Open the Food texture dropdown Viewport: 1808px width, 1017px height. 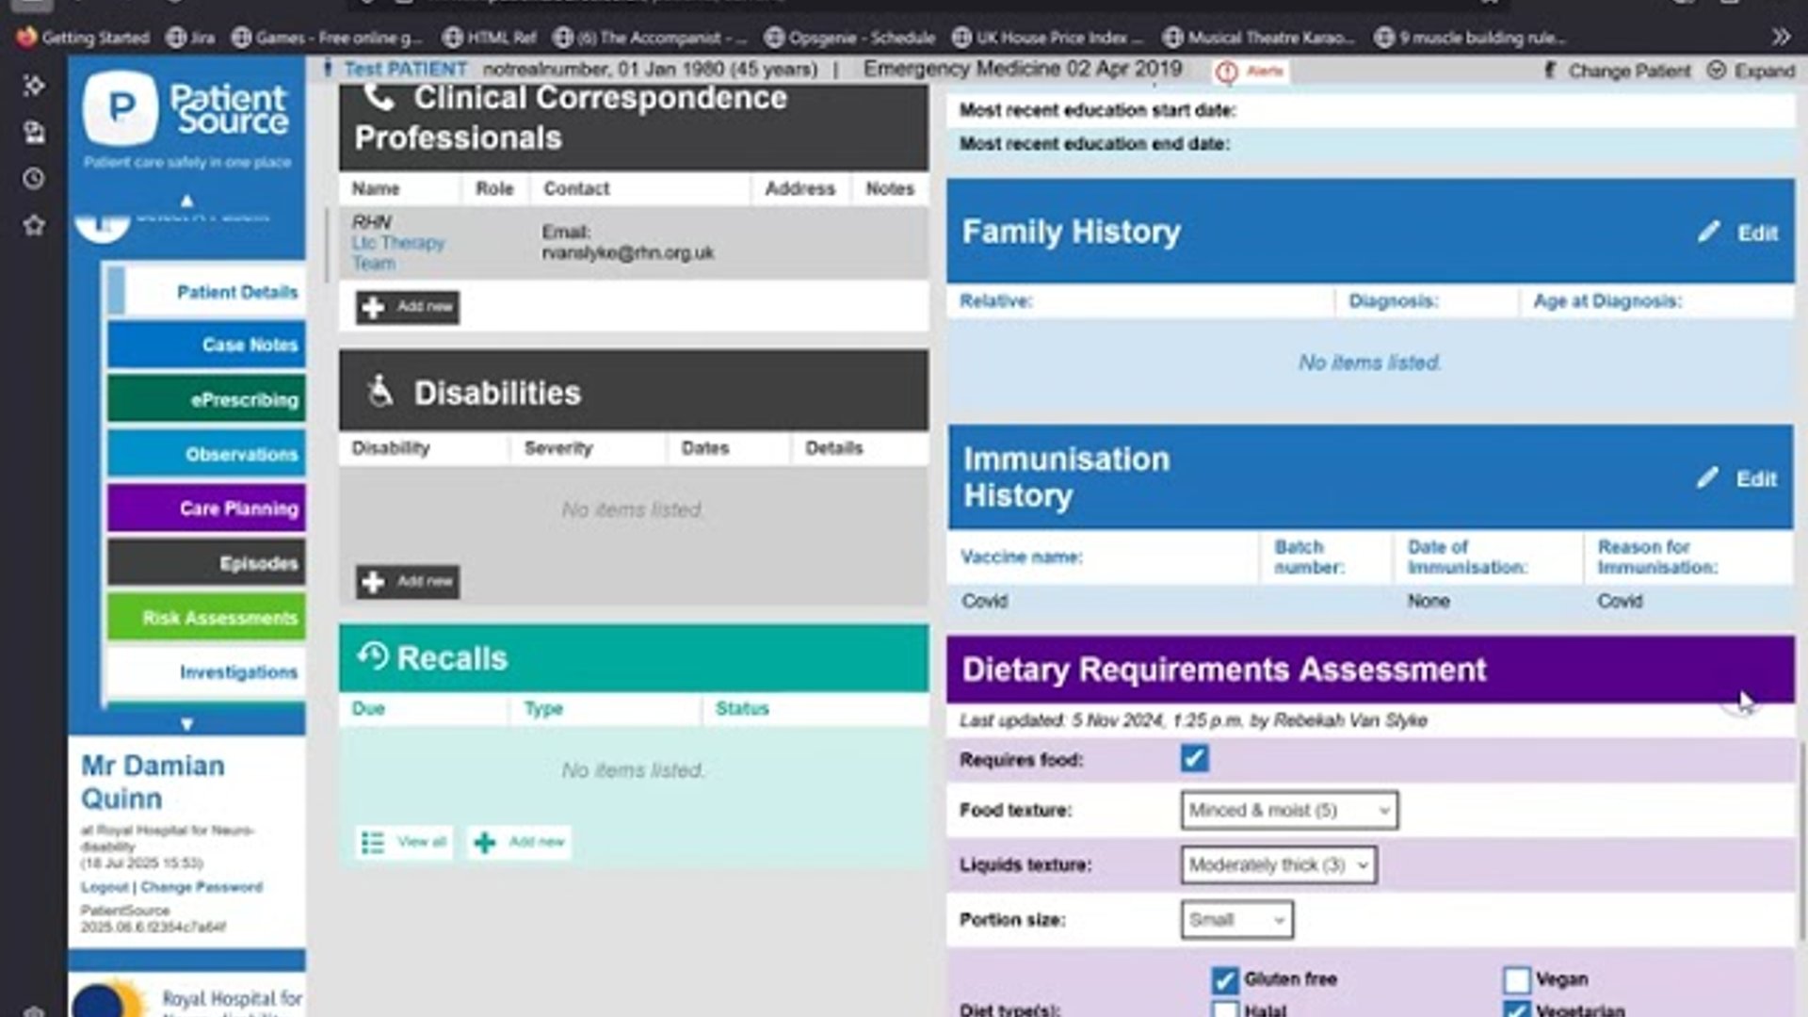point(1288,810)
